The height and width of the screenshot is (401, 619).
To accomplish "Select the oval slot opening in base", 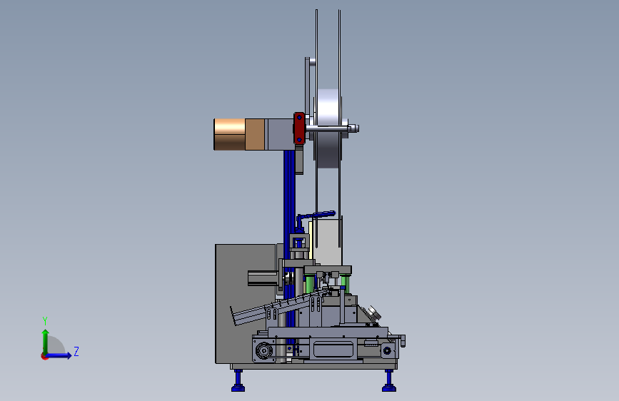I will coord(333,350).
